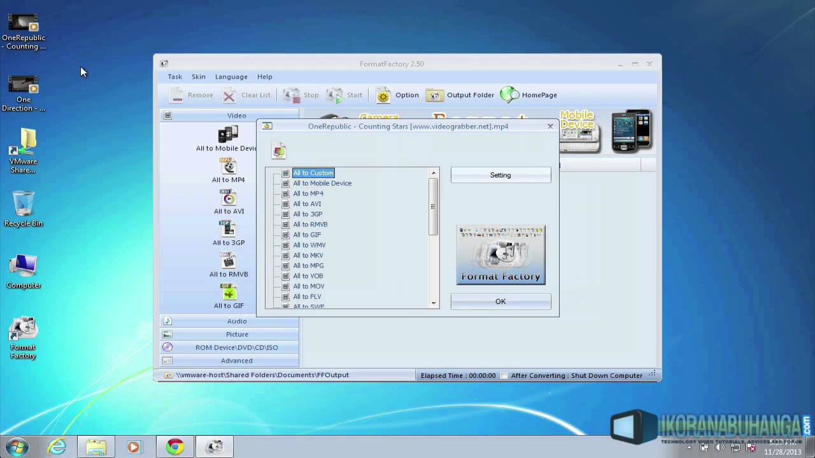Select All to 3GP list entry

[308, 214]
